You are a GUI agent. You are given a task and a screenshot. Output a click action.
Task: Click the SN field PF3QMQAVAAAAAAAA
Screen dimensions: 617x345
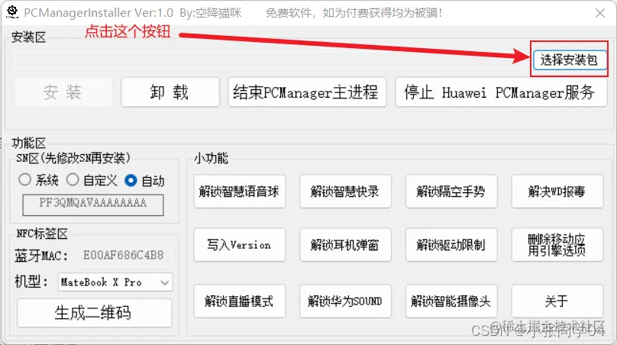point(93,205)
